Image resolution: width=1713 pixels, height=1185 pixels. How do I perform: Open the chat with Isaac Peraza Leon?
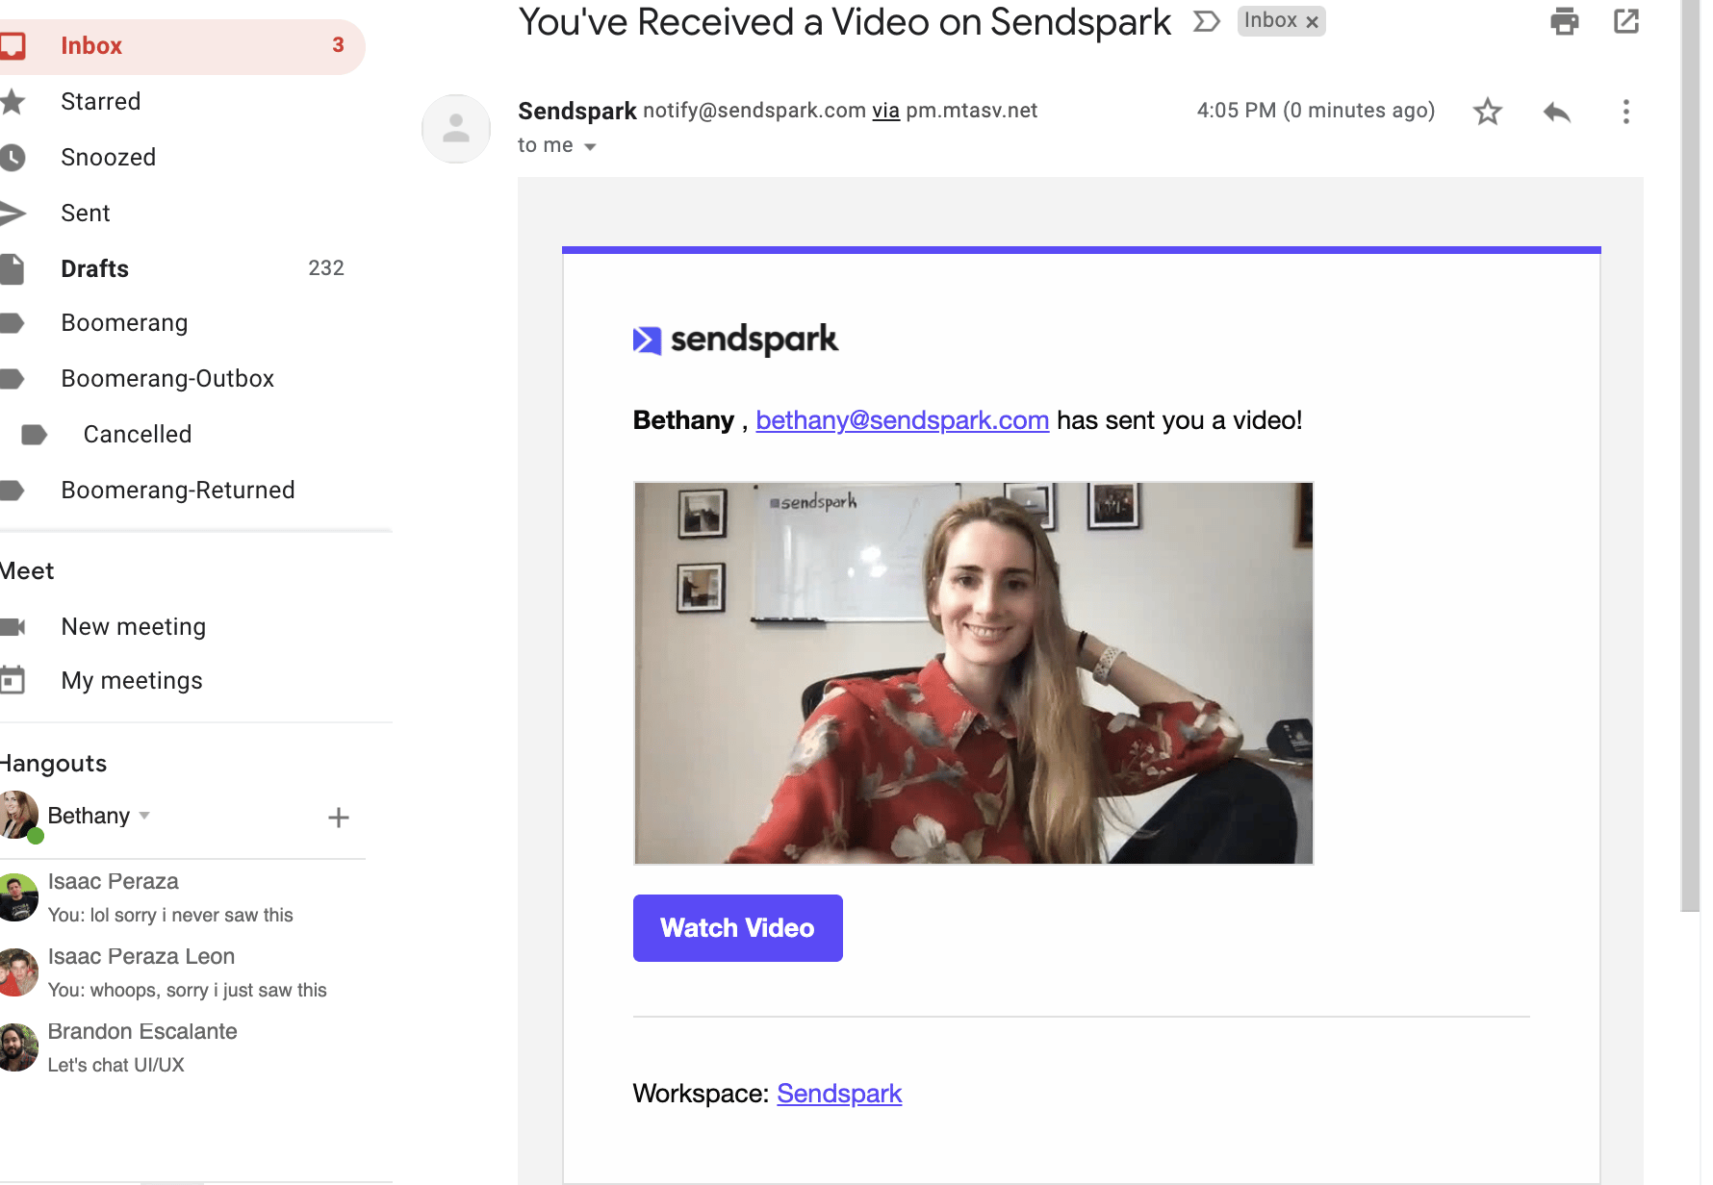point(183,972)
